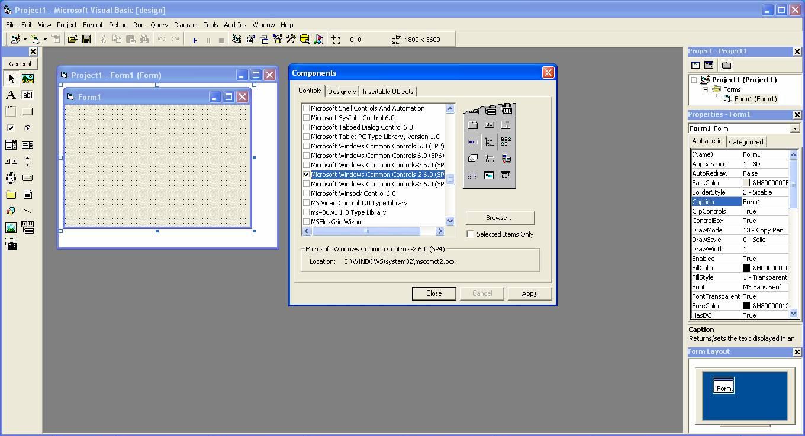Image resolution: width=805 pixels, height=436 pixels.
Task: Click View Code icon in Project panel
Action: [x=695, y=65]
